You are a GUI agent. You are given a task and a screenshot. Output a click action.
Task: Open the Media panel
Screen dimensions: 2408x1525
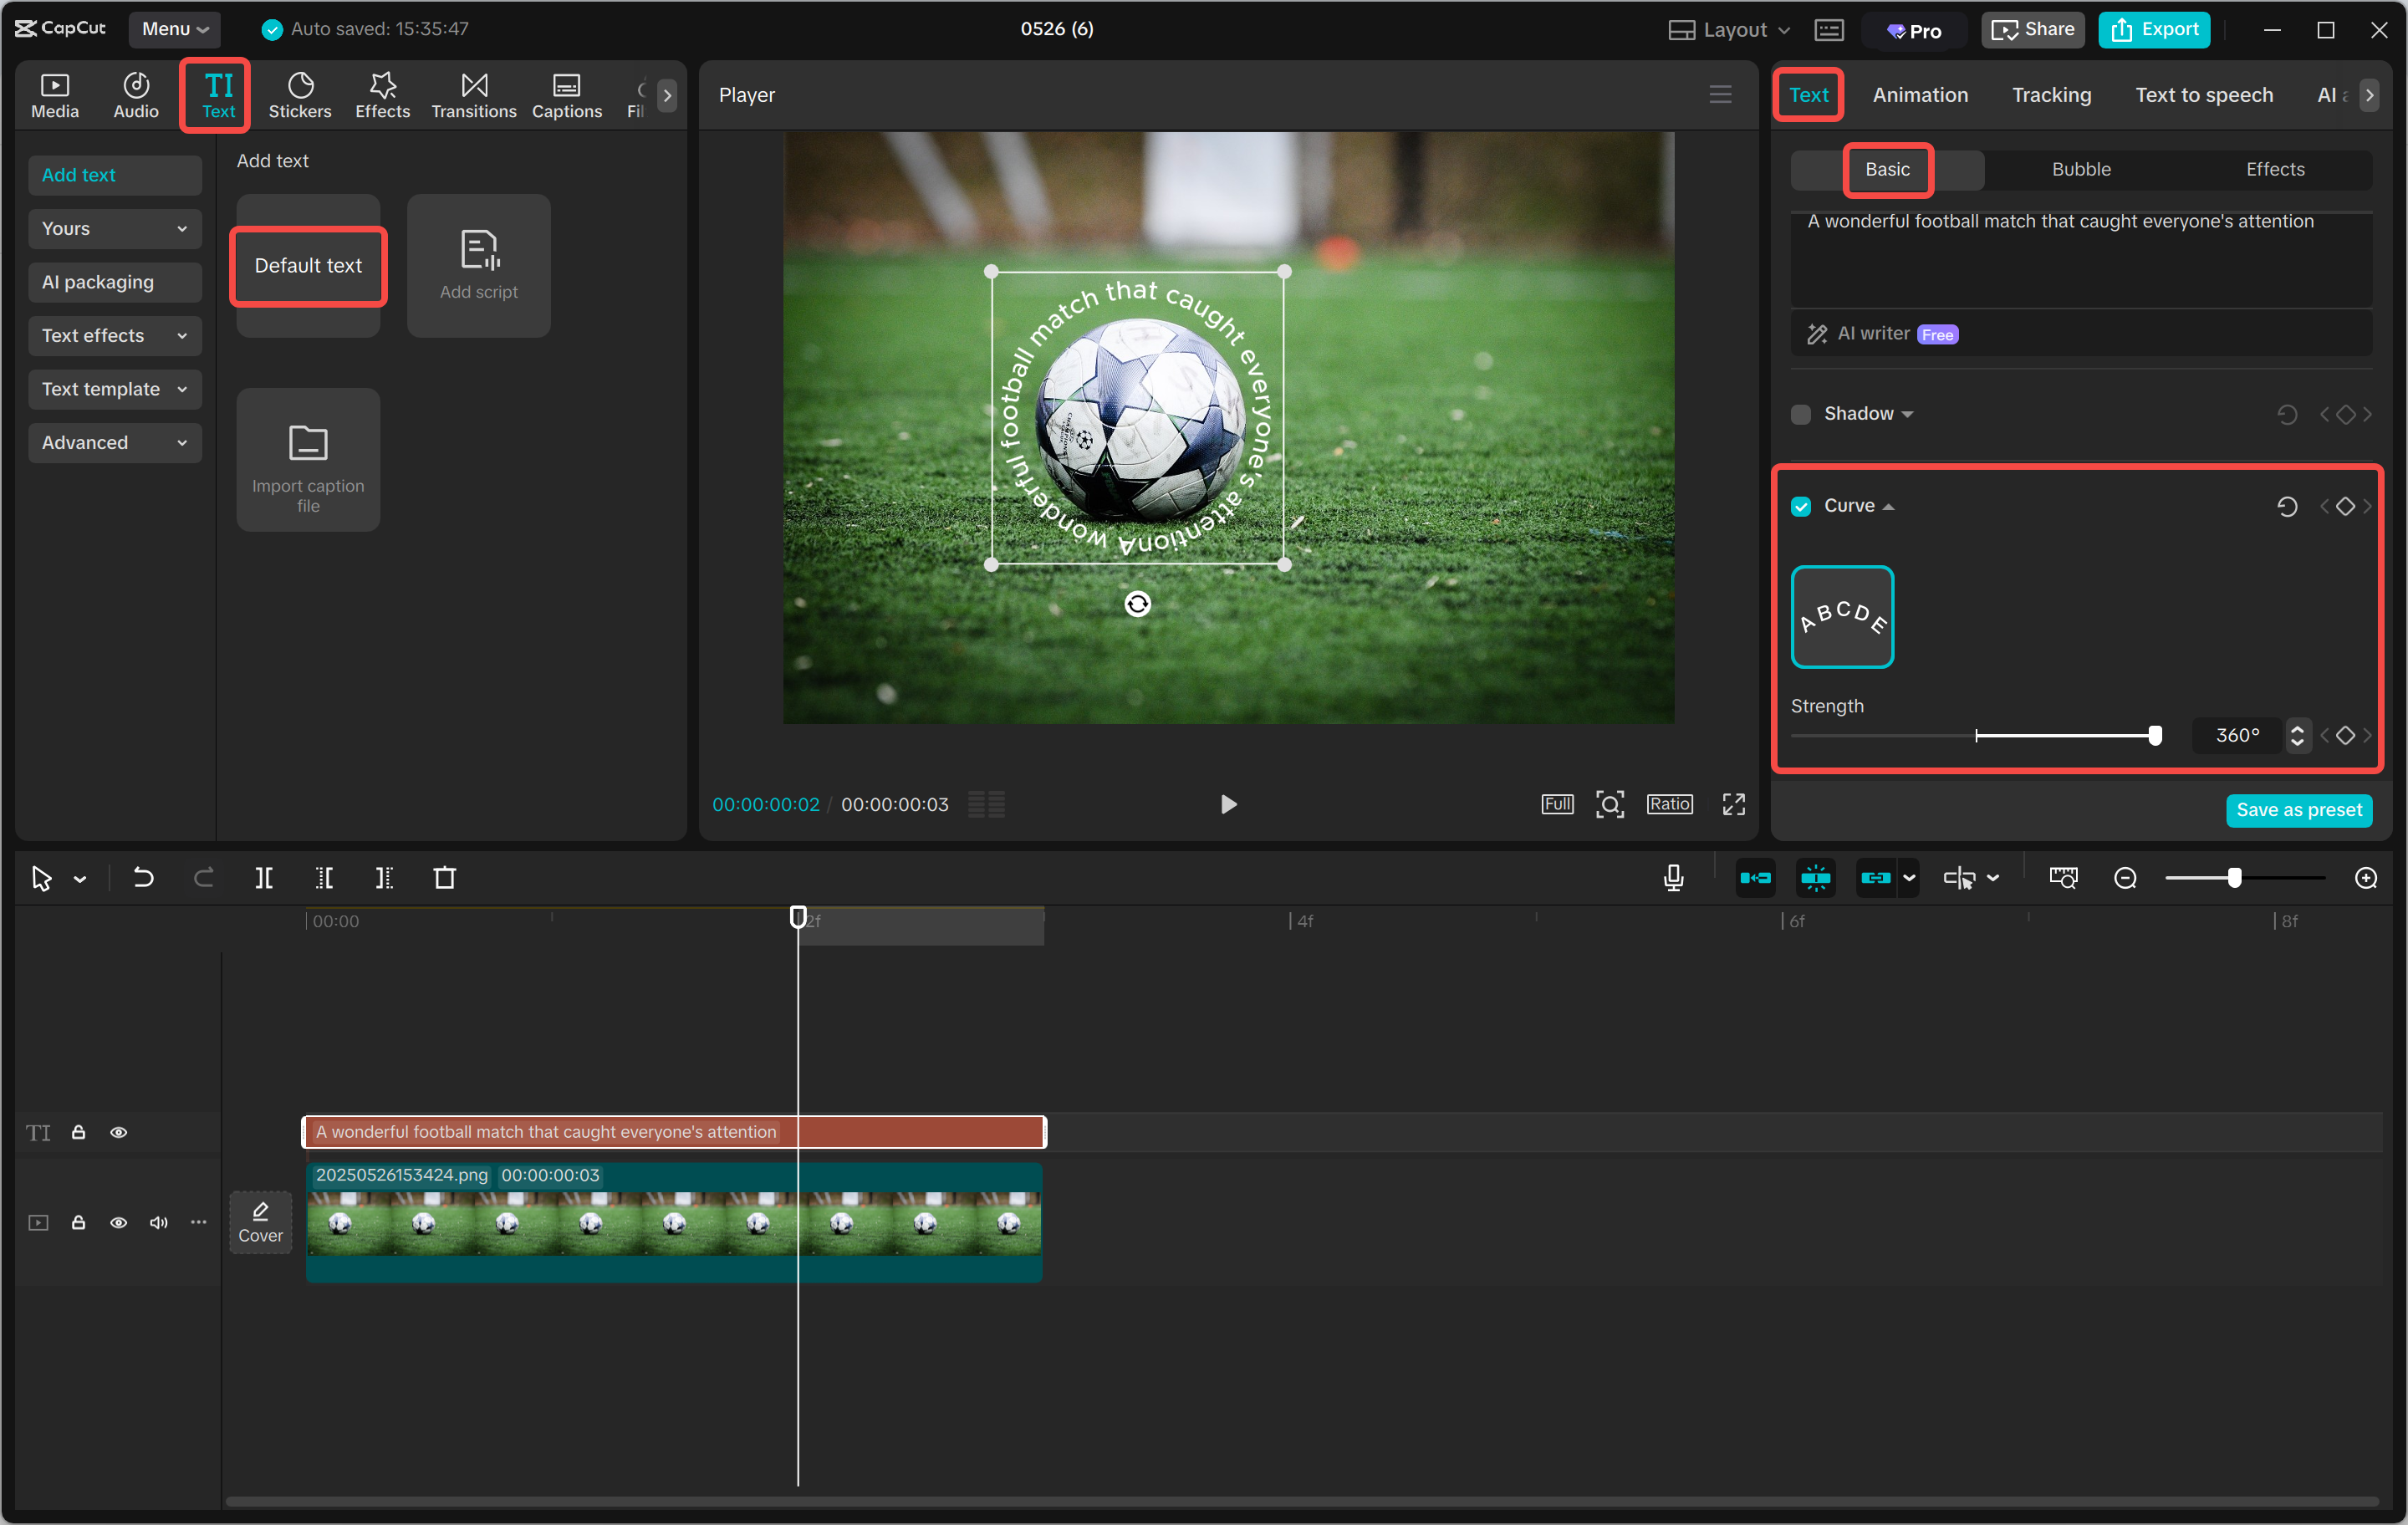(x=54, y=94)
